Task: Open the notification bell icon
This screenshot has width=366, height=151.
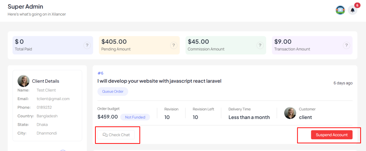Action: [352, 10]
